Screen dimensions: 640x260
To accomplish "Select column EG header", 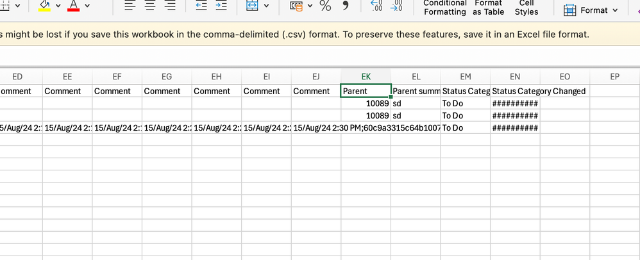I will [167, 77].
